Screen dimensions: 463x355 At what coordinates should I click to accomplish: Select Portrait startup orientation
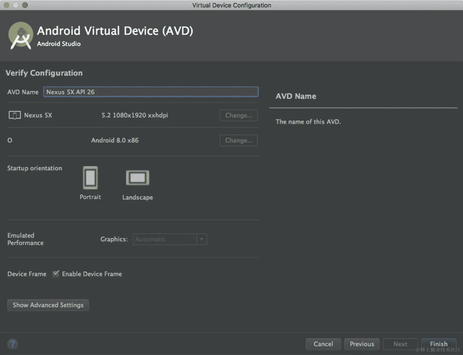90,178
